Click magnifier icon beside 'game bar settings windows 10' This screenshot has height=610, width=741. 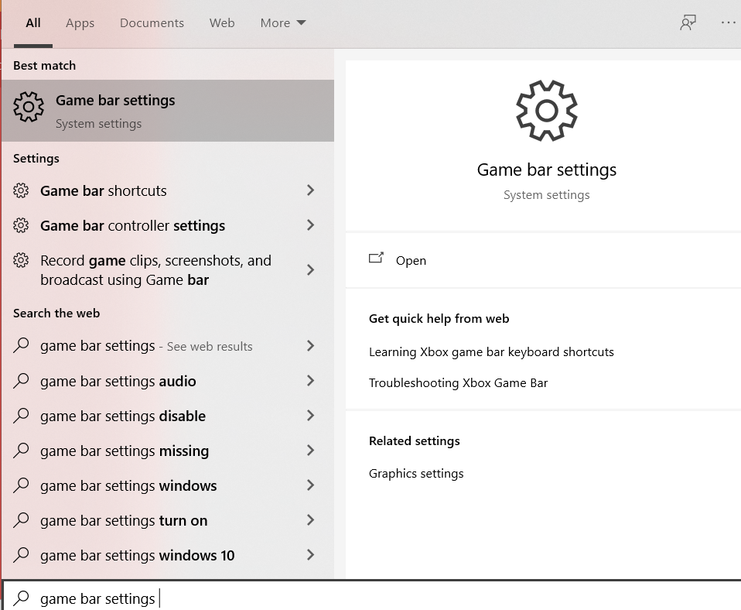click(x=21, y=555)
